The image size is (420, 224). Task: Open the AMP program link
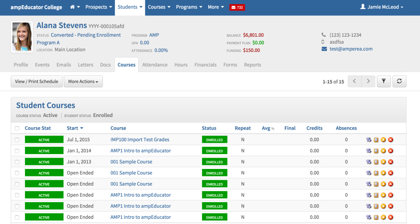(154, 35)
